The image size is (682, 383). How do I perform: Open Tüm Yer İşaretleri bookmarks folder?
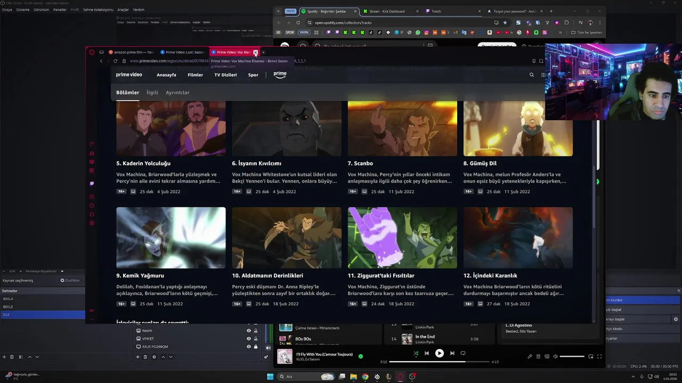click(x=586, y=32)
